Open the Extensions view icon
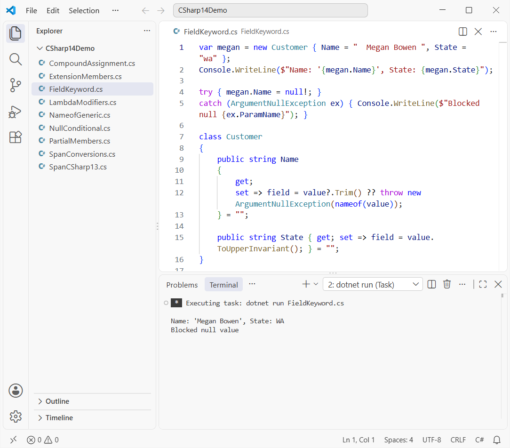The width and height of the screenshot is (510, 448). [15, 137]
